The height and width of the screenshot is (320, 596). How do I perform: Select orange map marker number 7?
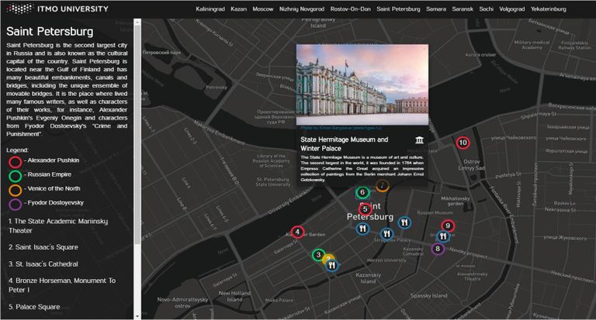click(383, 186)
